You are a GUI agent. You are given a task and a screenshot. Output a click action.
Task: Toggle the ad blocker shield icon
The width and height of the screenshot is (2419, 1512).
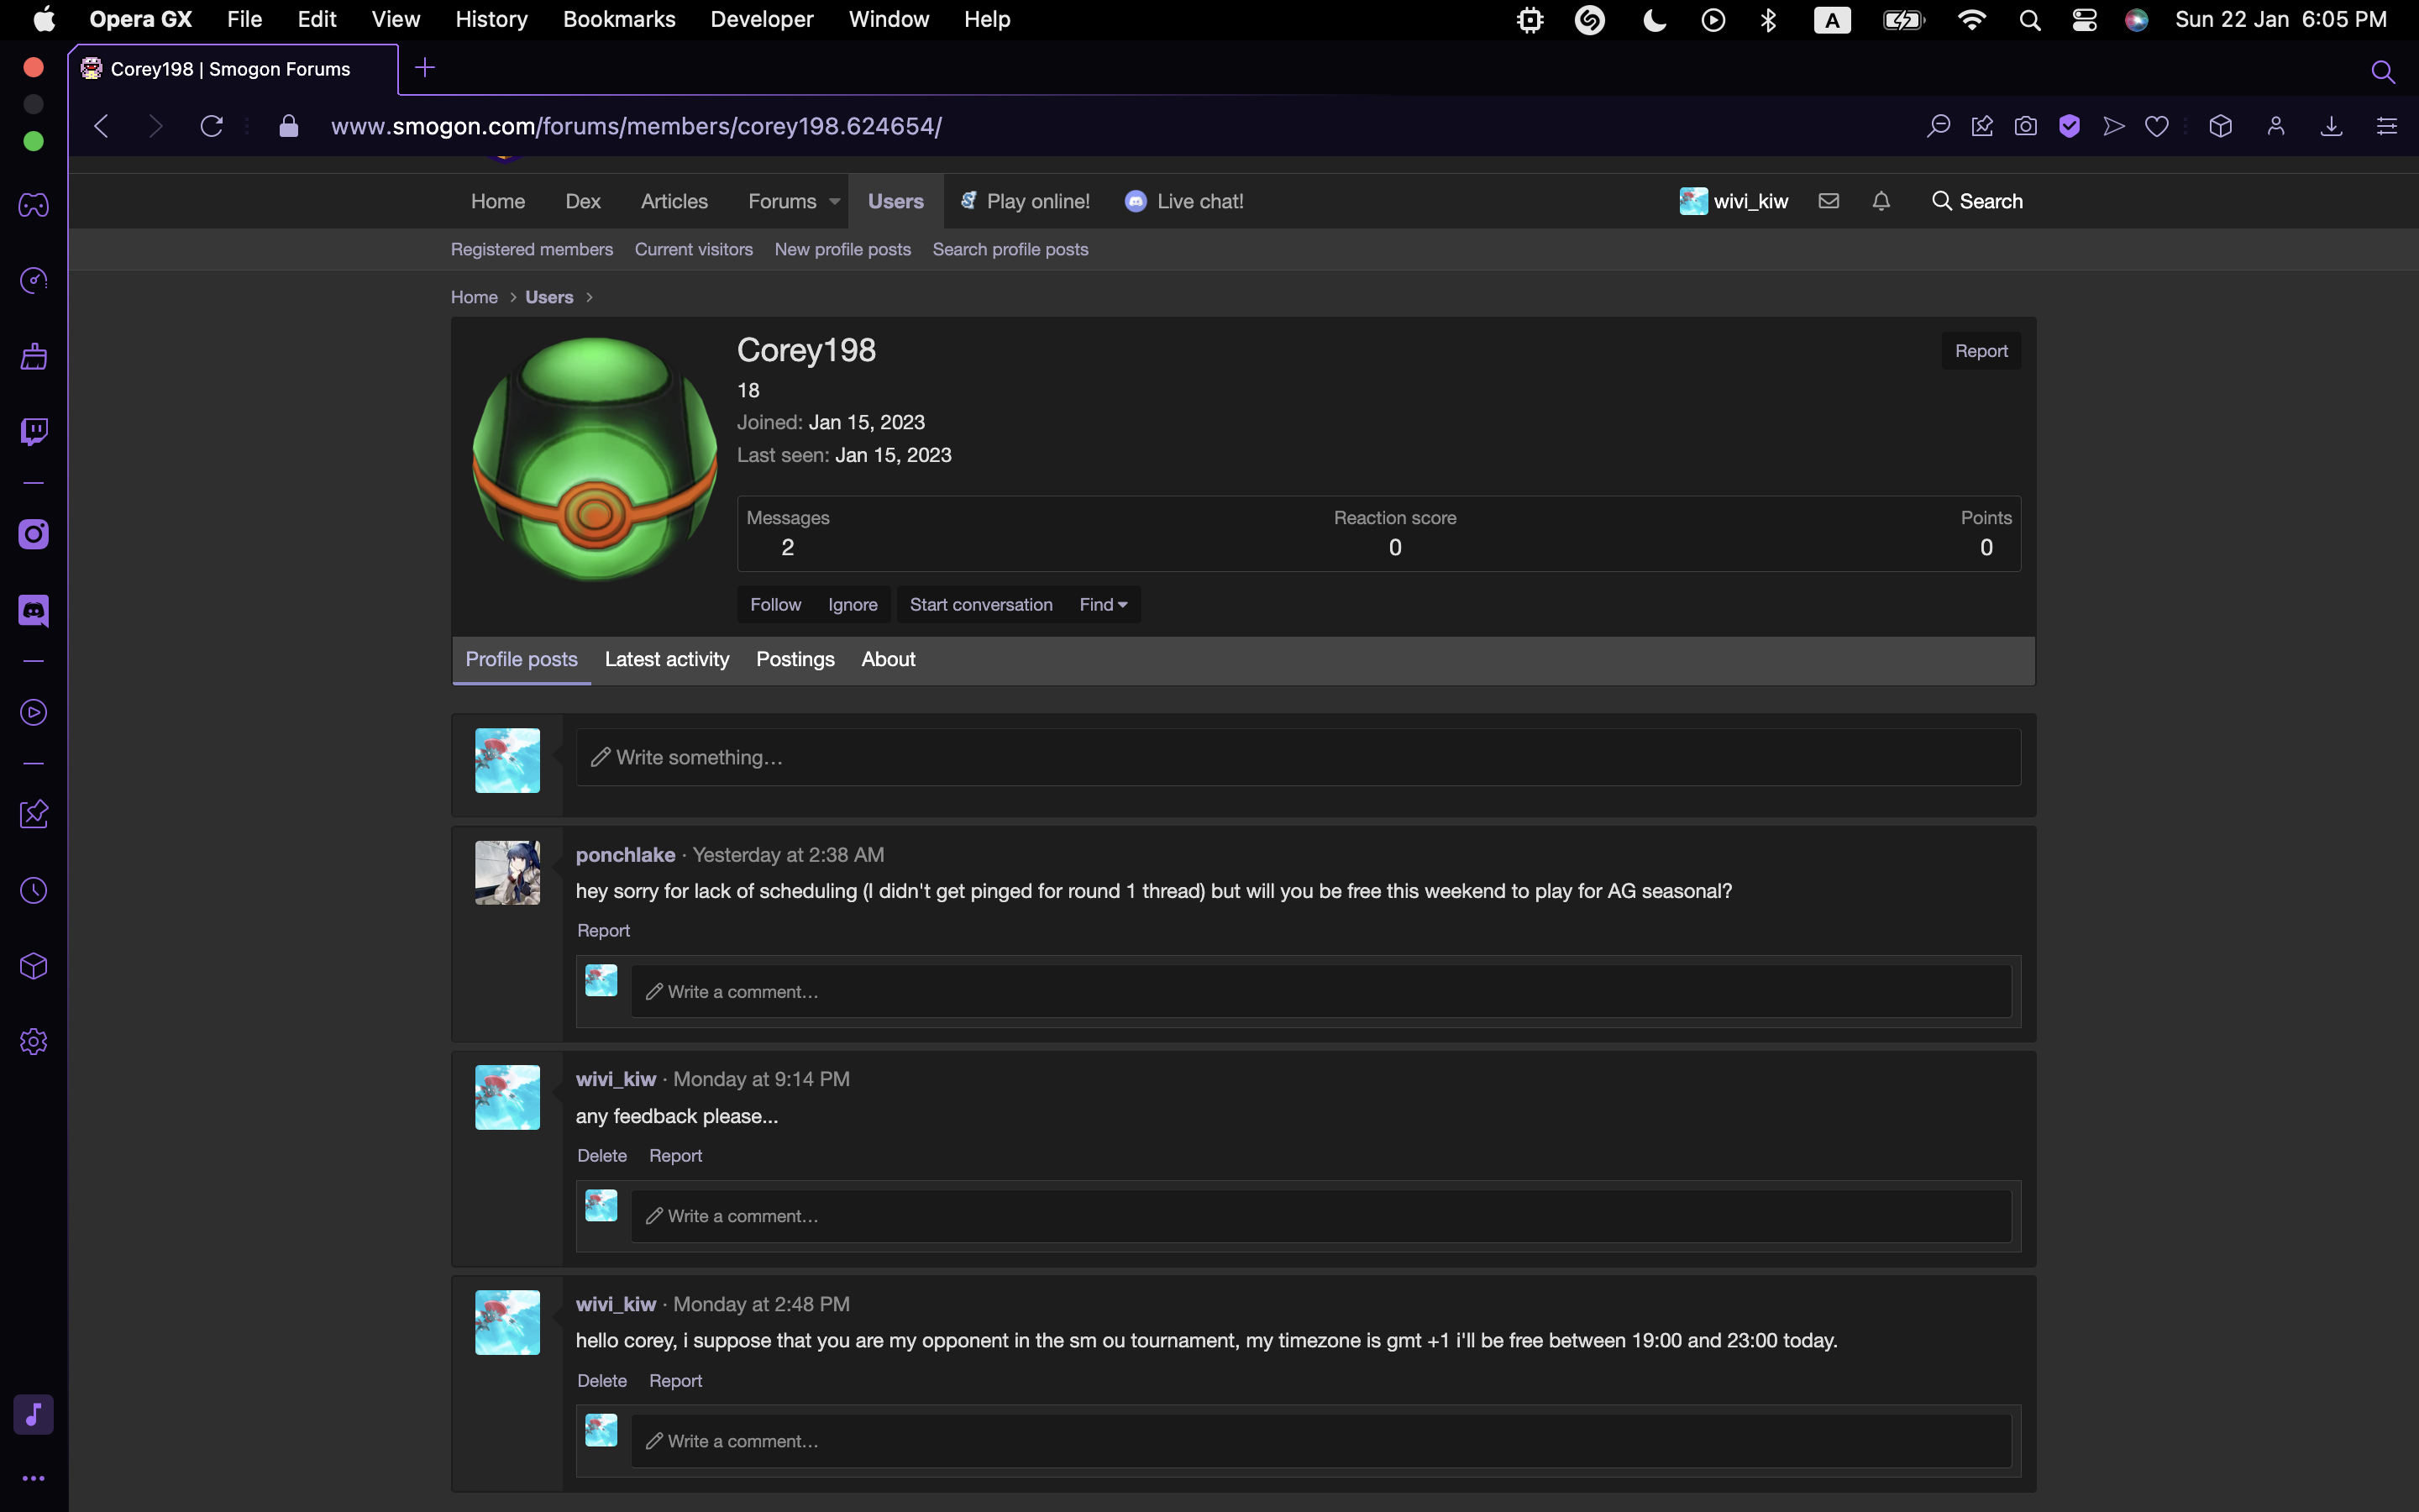click(x=2069, y=126)
